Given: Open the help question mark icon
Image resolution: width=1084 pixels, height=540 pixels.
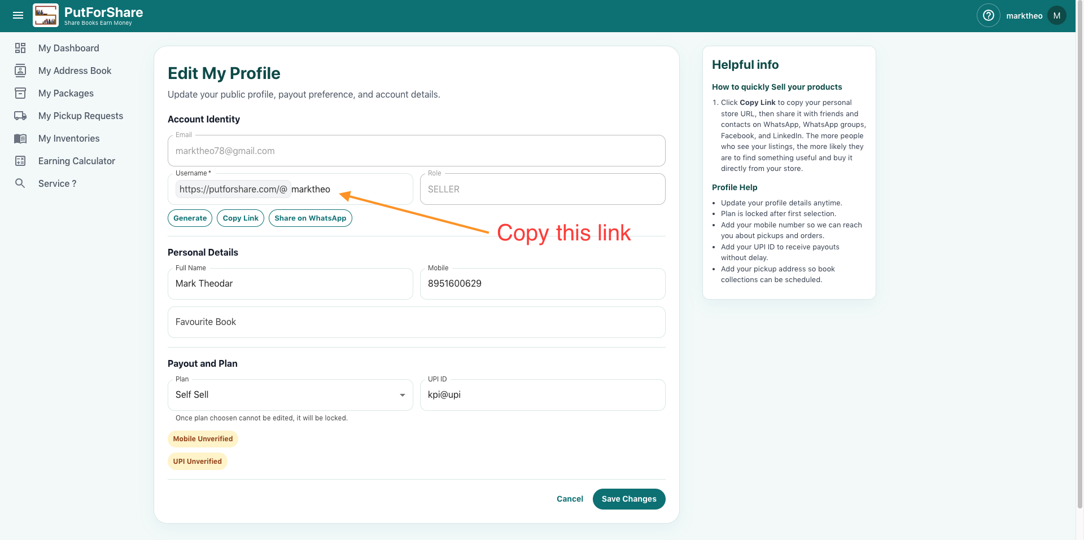Looking at the screenshot, I should pyautogui.click(x=989, y=16).
